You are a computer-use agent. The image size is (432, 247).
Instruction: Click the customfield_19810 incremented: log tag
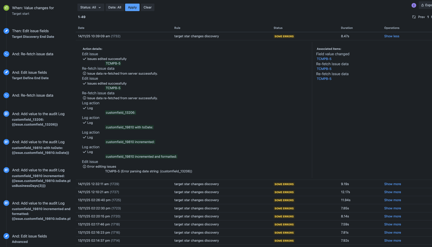point(130,142)
